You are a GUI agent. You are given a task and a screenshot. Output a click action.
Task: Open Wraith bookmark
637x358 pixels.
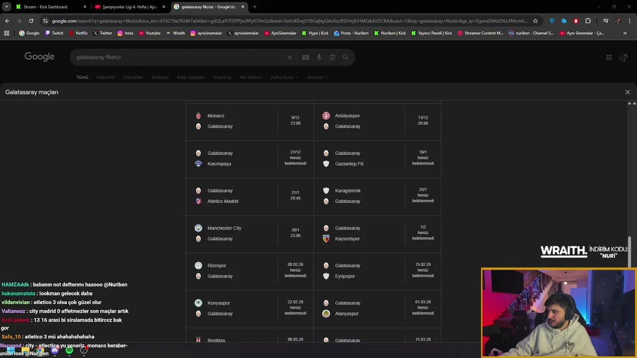(x=175, y=33)
